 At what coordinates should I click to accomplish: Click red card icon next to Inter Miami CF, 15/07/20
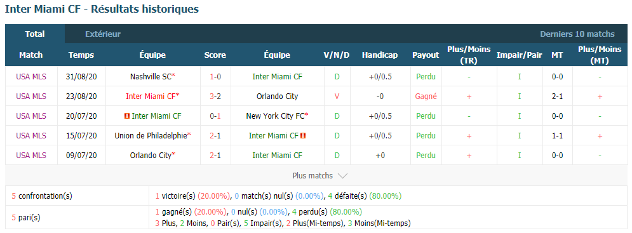tap(303, 136)
